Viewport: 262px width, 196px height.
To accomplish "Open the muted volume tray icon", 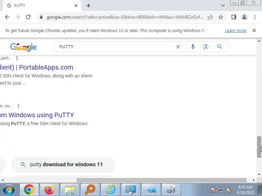I will (x=229, y=190).
